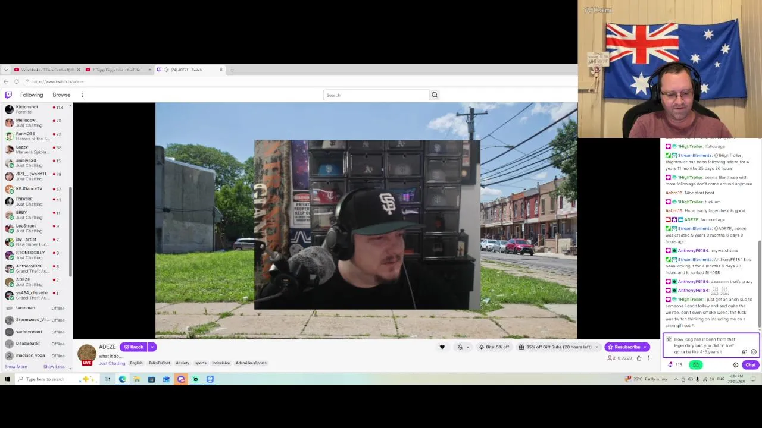
Task: Open offline channel DeadBeatST
Action: coord(35,344)
